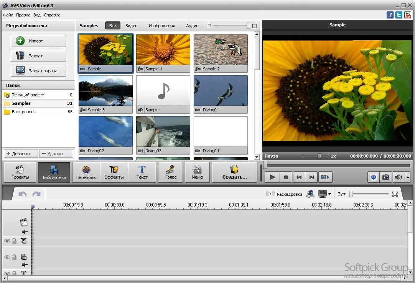The image size is (415, 283).
Task: Switch preview to full screen mode
Action: point(373,177)
